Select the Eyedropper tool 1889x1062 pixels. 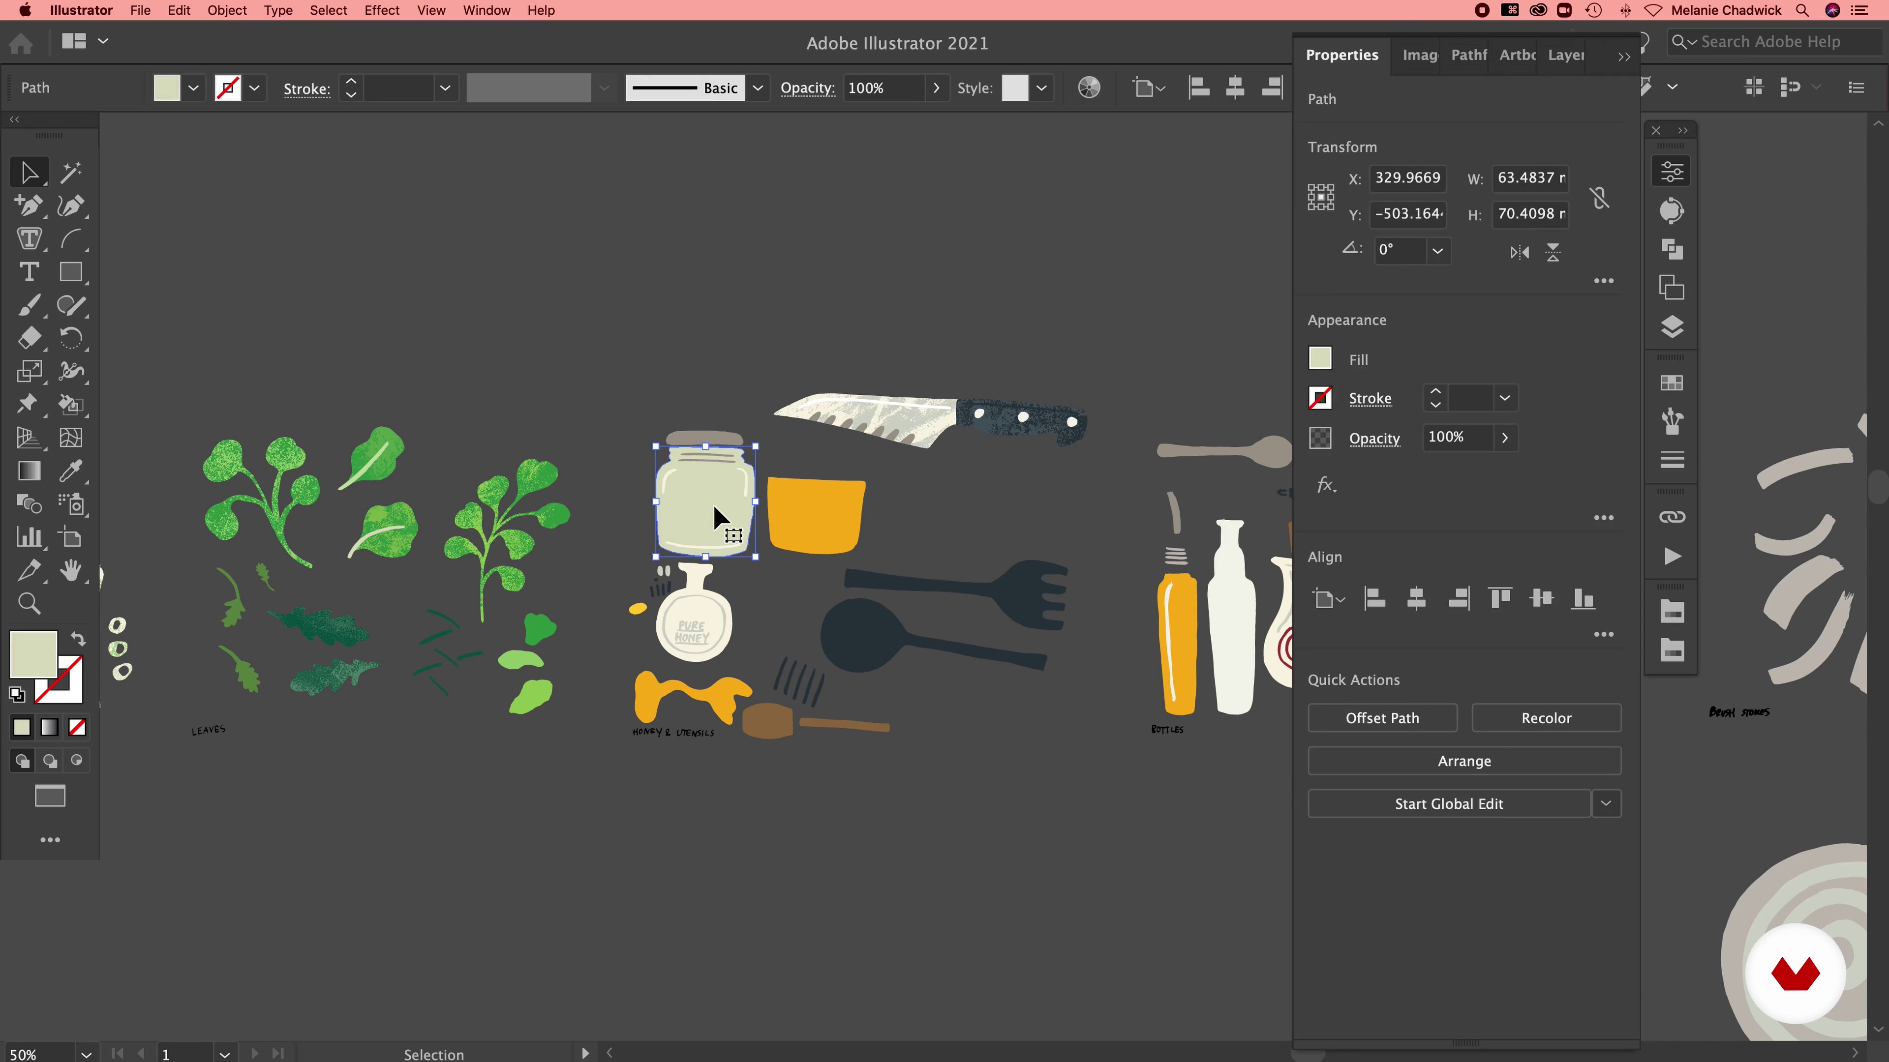pyautogui.click(x=71, y=471)
